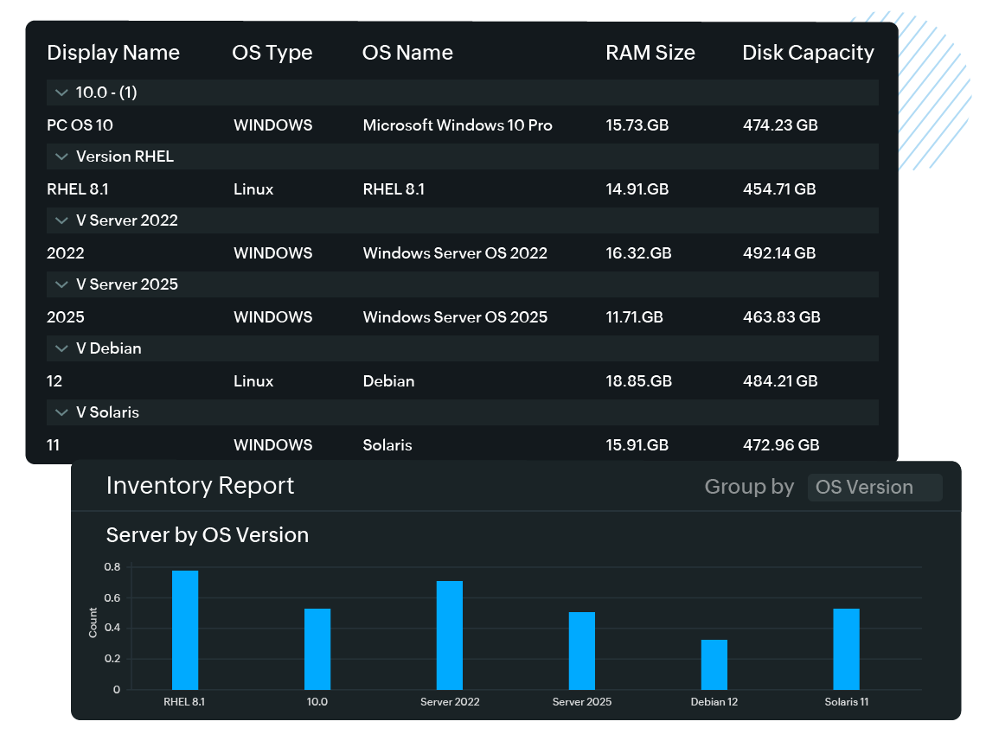Collapse the "V Server 2025" group
This screenshot has width=986, height=747.
[61, 284]
